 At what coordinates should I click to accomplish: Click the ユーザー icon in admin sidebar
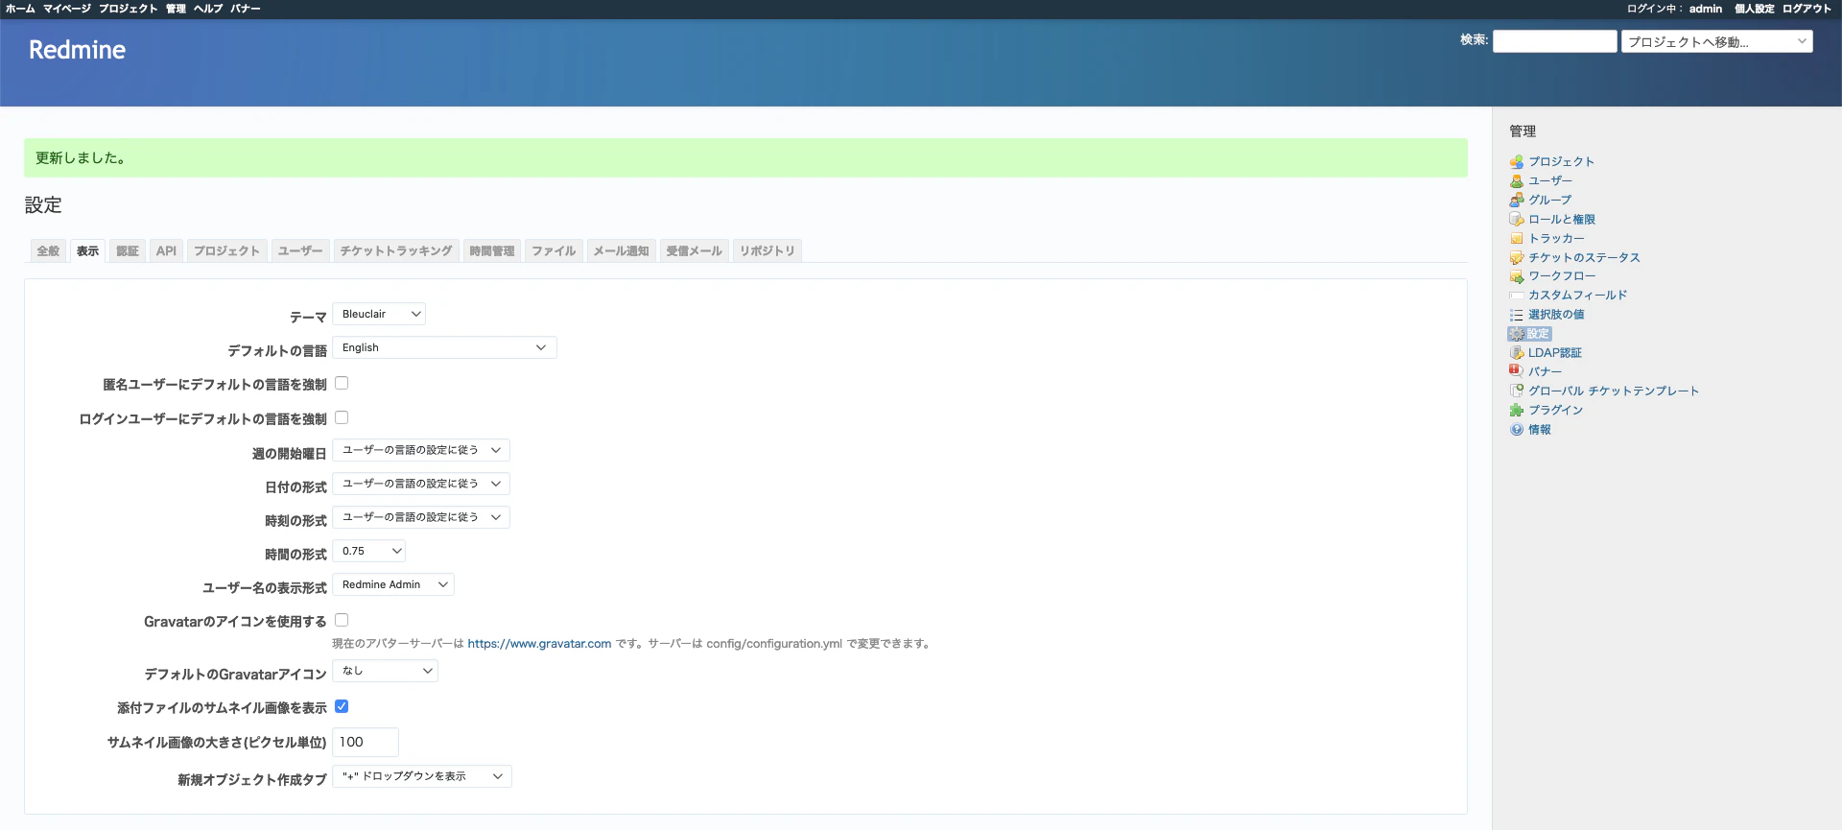pos(1516,181)
